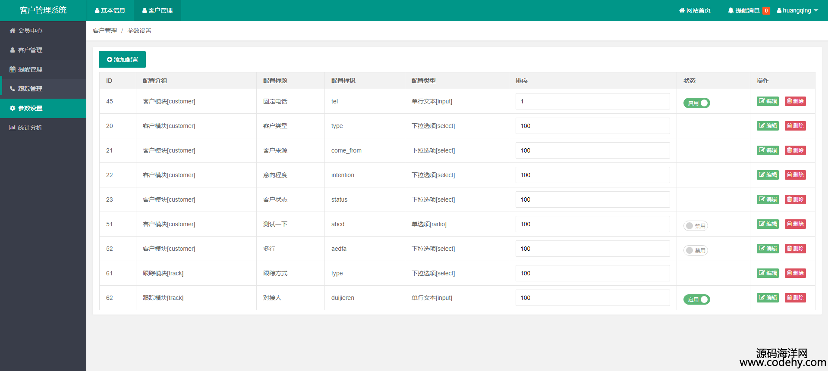Open 客户管理 in the sidebar
The height and width of the screenshot is (371, 828).
tap(43, 50)
